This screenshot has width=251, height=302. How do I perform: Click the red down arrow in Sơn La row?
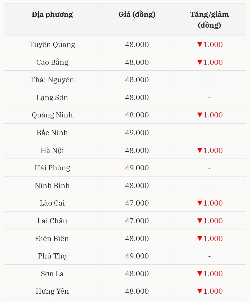[x=200, y=274]
